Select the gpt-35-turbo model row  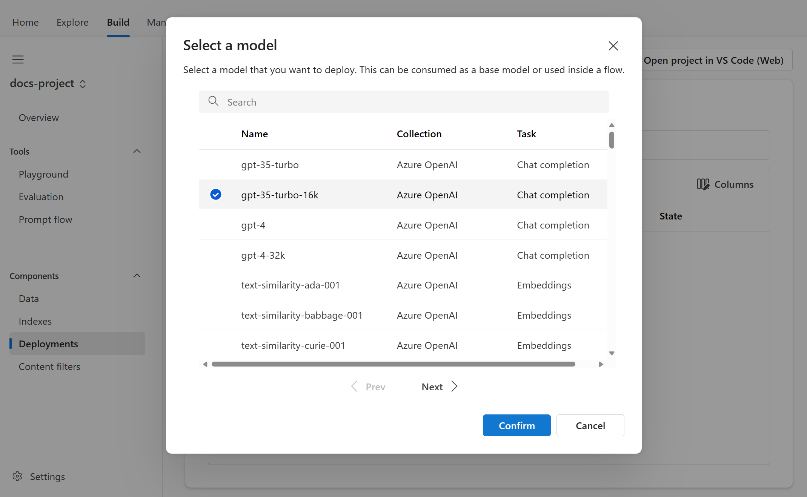(x=403, y=165)
